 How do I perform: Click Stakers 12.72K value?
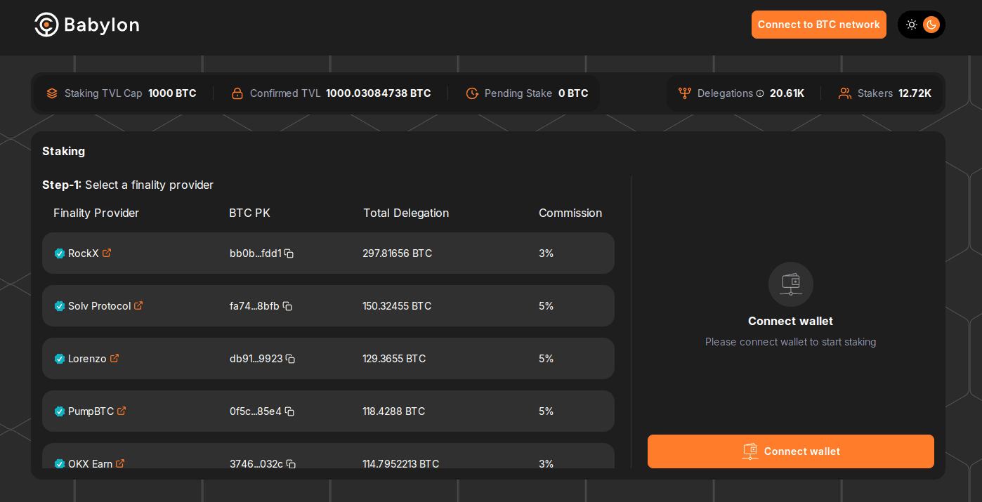click(x=915, y=93)
